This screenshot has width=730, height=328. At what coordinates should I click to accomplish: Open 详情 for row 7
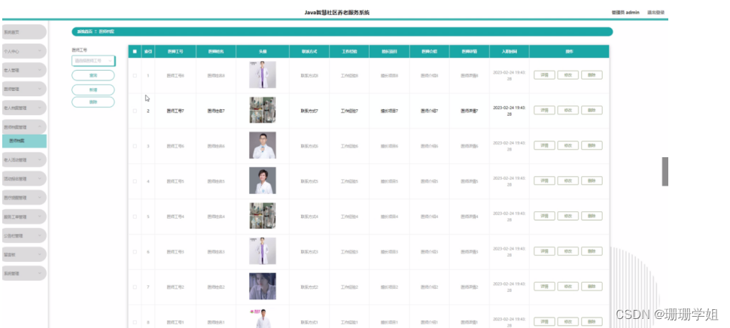click(x=544, y=287)
